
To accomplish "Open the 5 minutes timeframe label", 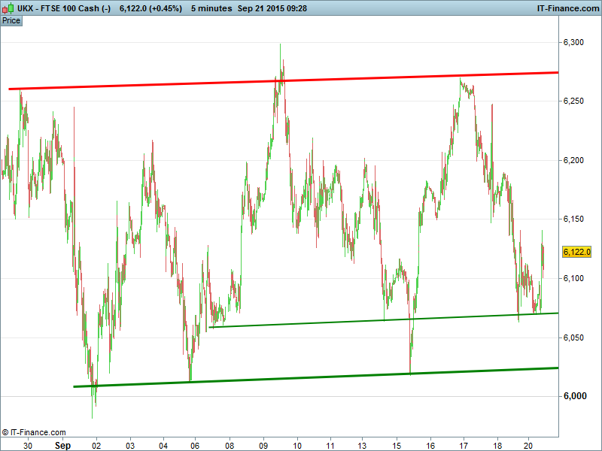I will coord(210,8).
